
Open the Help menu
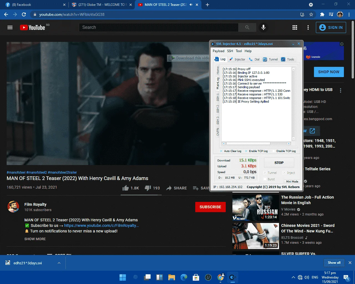248,51
